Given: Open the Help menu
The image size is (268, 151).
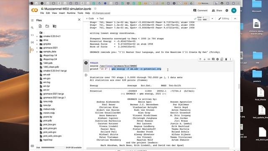Looking at the screenshot, I should click(x=88, y=13).
